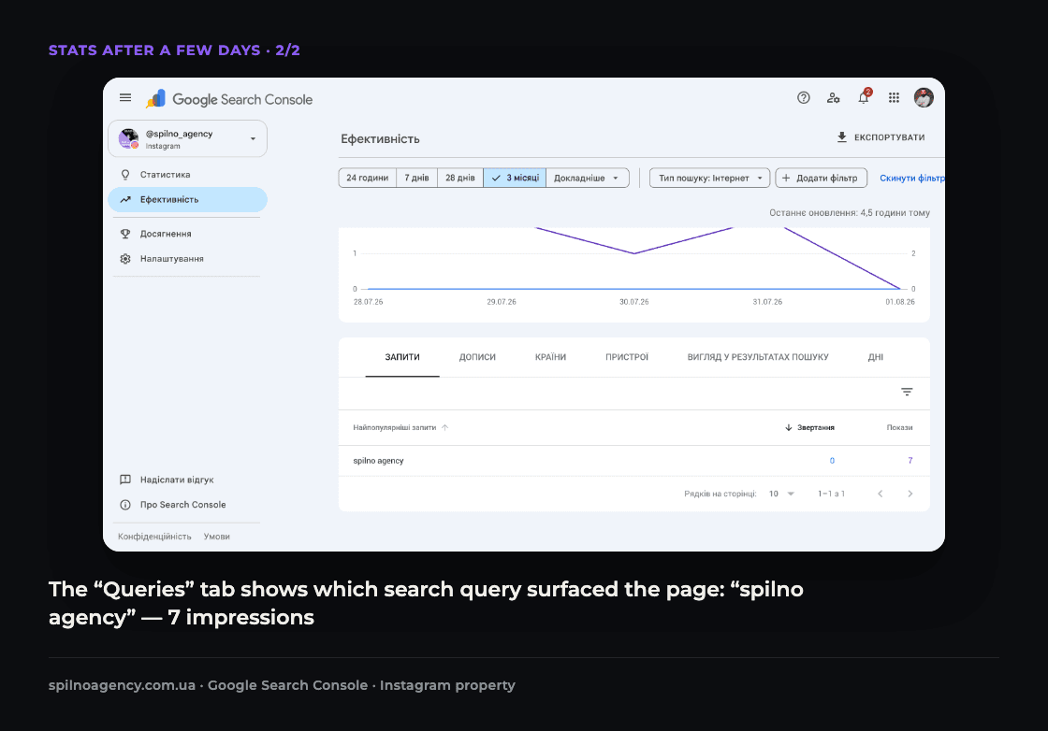
Task: Go to Статистика in the sidebar
Action: tap(187, 174)
